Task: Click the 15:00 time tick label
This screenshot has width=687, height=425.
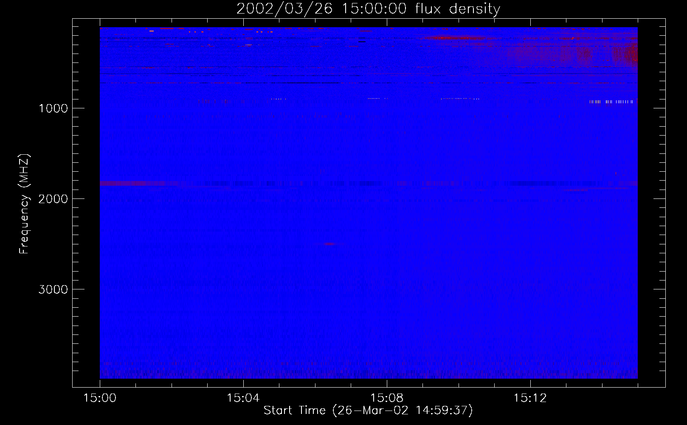Action: point(100,398)
